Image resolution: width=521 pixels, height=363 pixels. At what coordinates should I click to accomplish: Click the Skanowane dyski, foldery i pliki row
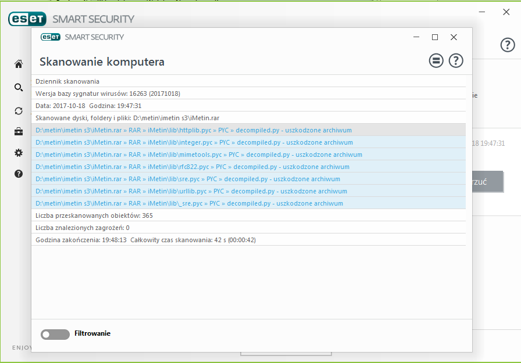248,118
